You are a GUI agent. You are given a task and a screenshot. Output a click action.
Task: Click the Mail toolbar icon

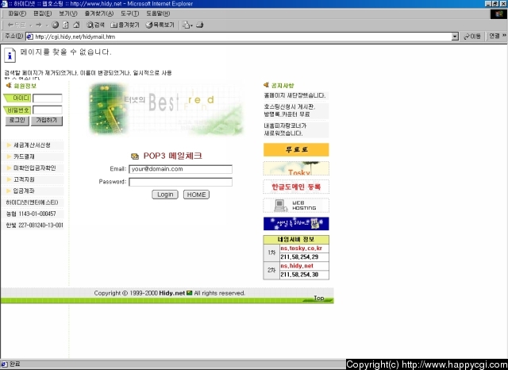point(187,25)
